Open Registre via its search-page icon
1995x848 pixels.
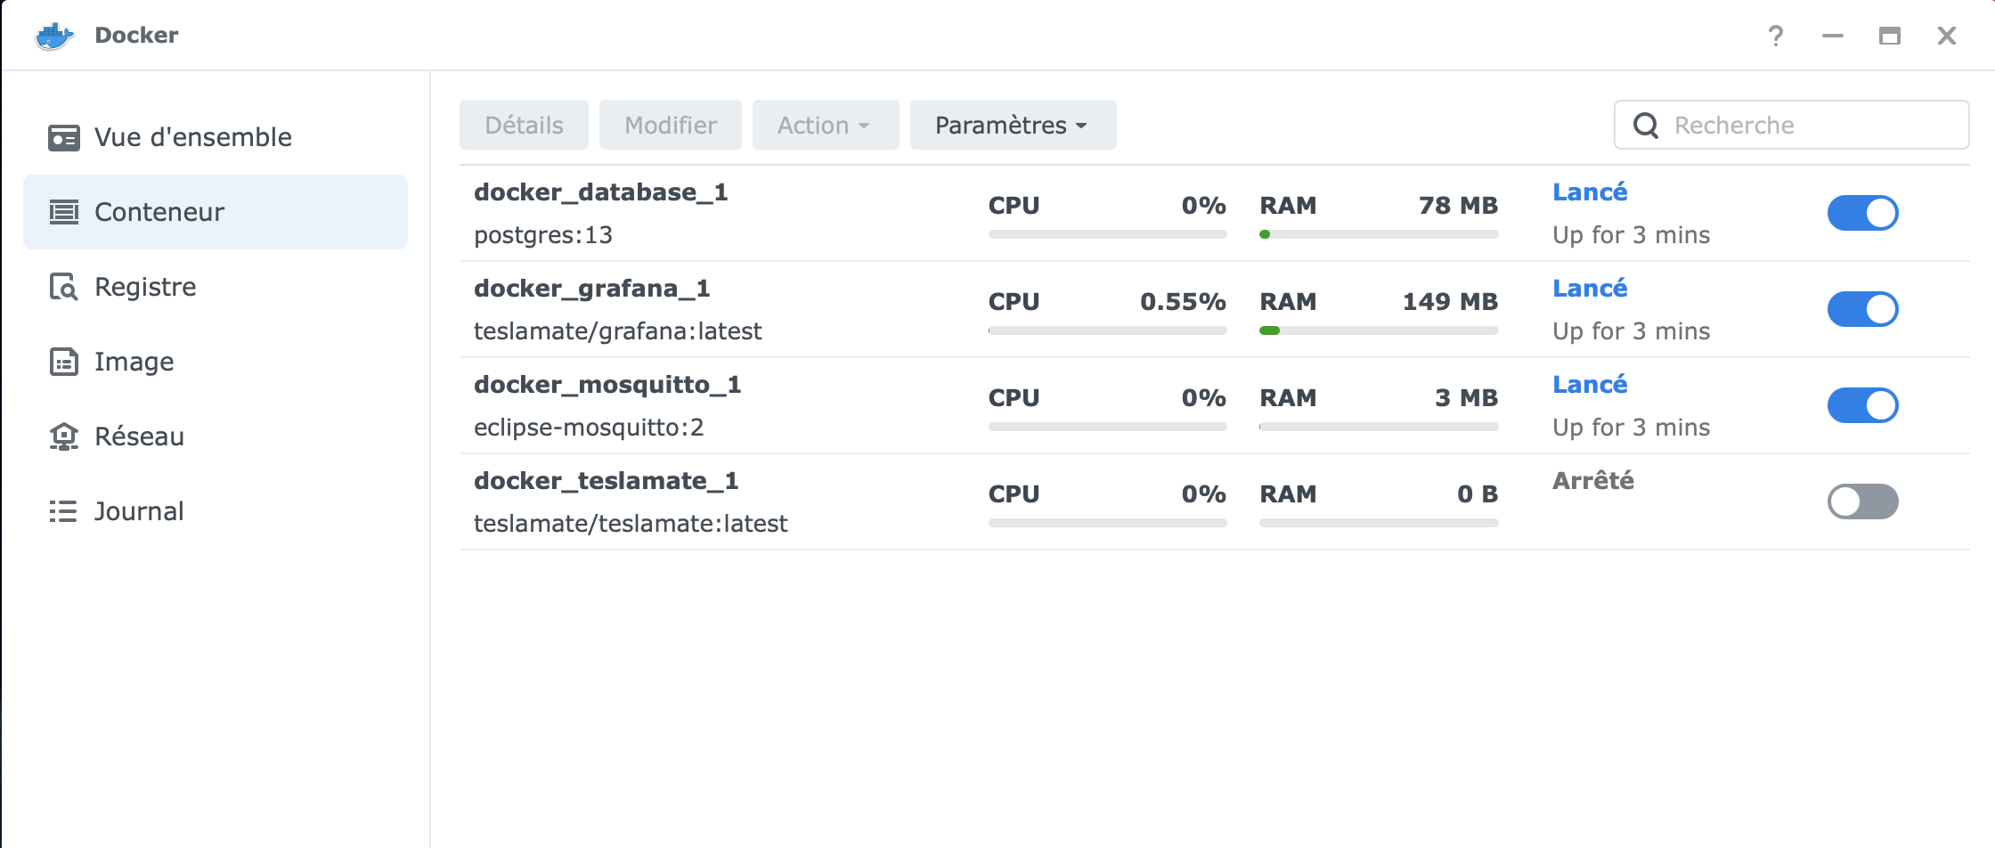coord(63,287)
